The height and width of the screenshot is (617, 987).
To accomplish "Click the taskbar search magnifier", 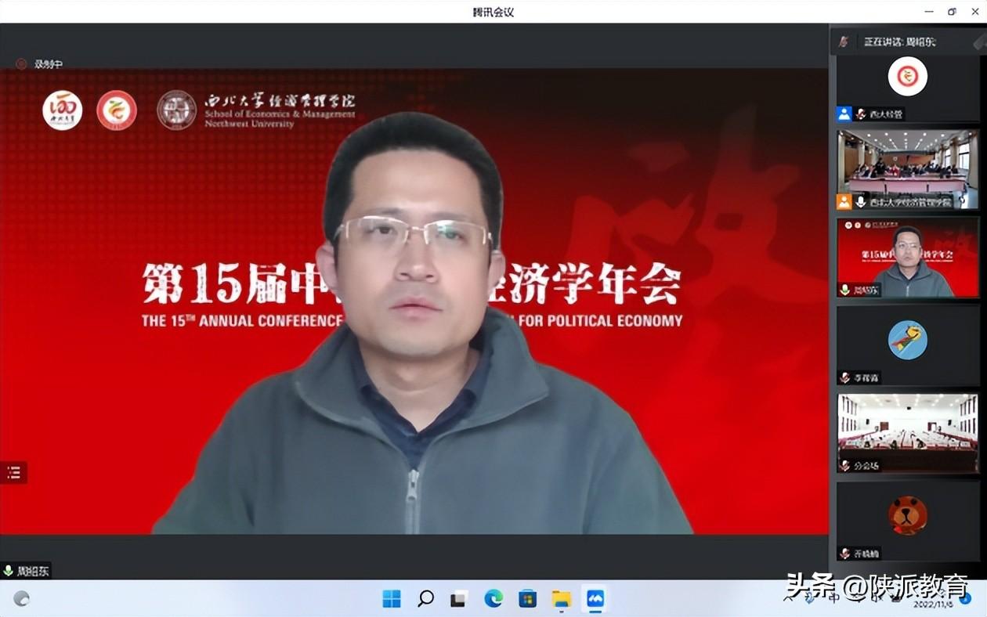I will (x=425, y=600).
